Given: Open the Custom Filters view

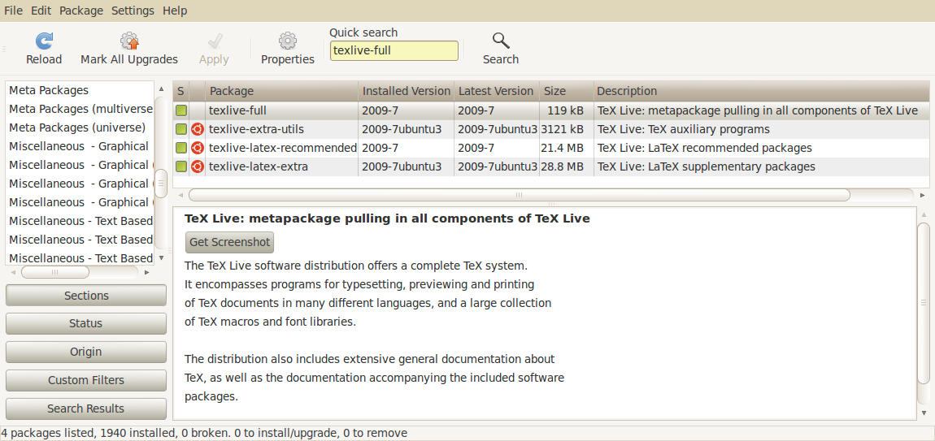Looking at the screenshot, I should 86,380.
